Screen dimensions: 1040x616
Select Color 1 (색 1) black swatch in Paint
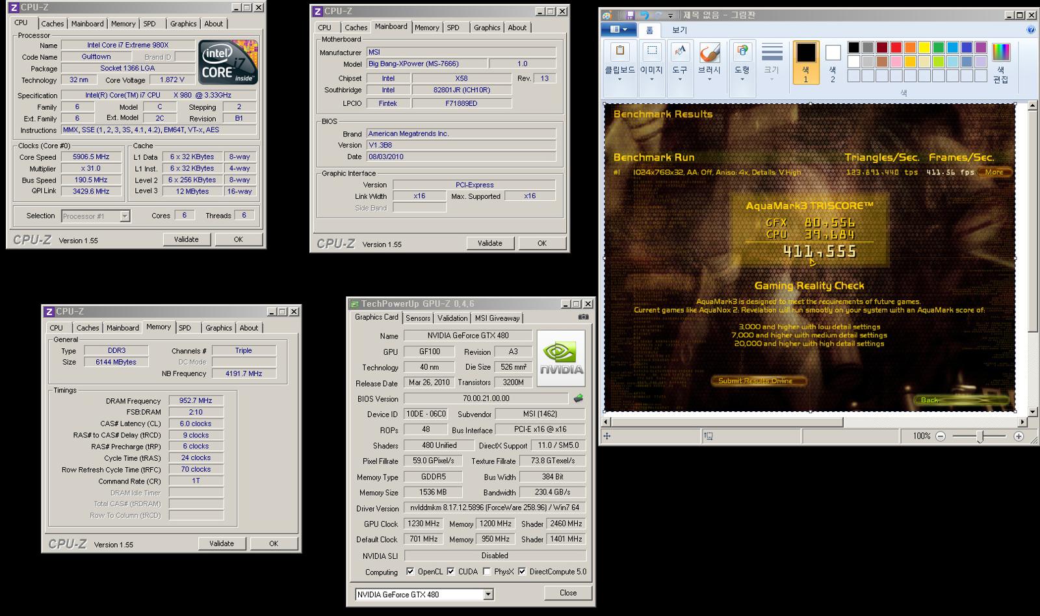click(x=806, y=62)
